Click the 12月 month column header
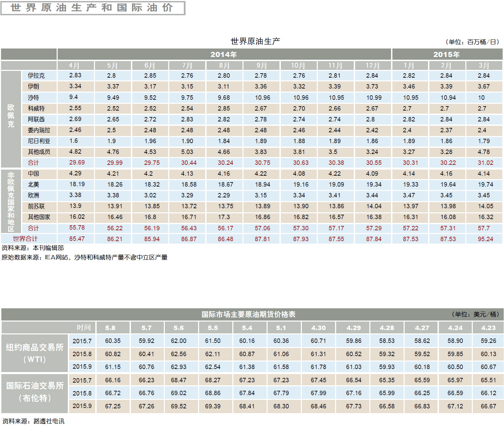504x426 pixels. click(x=372, y=65)
